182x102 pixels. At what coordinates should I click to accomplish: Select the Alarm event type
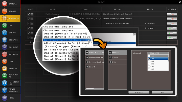pyautogui.click(x=110, y=57)
